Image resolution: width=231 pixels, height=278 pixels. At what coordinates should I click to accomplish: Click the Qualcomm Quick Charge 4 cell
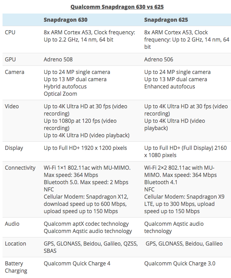pos(77,264)
